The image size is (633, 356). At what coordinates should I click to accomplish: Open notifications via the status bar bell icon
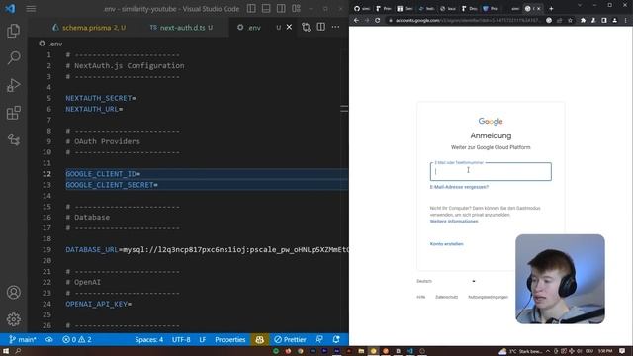336,340
